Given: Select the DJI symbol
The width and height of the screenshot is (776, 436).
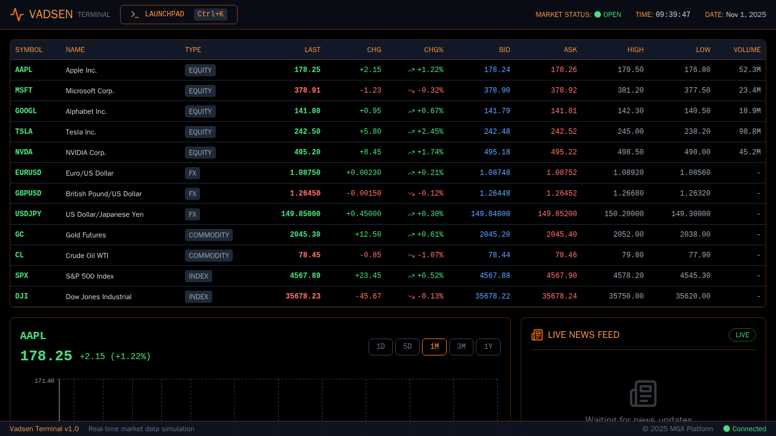Looking at the screenshot, I should click(22, 296).
